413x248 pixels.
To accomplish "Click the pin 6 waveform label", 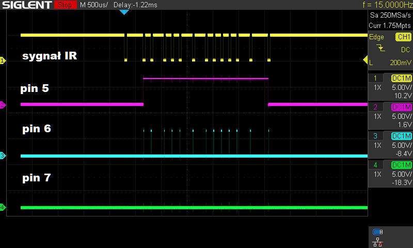I will click(x=37, y=129).
